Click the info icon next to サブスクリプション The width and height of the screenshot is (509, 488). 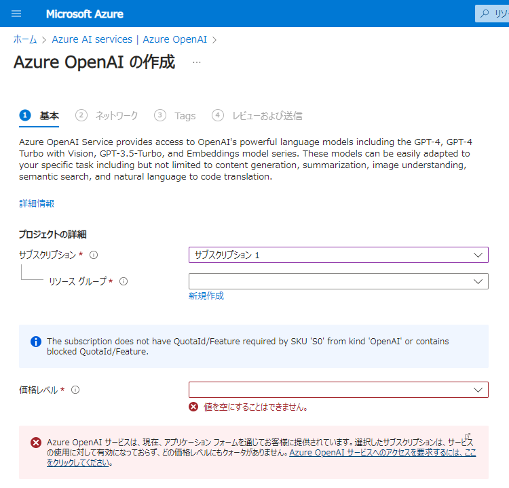(94, 255)
